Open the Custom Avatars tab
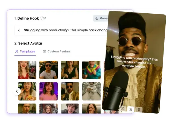Screen dimensions: 175x121 (57, 52)
